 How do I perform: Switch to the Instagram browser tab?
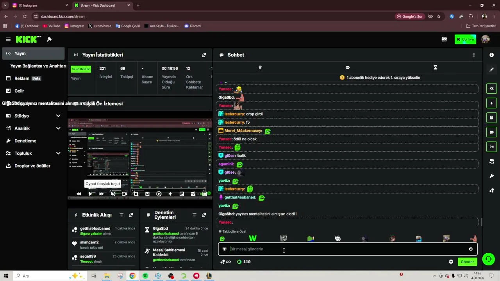tap(40, 5)
